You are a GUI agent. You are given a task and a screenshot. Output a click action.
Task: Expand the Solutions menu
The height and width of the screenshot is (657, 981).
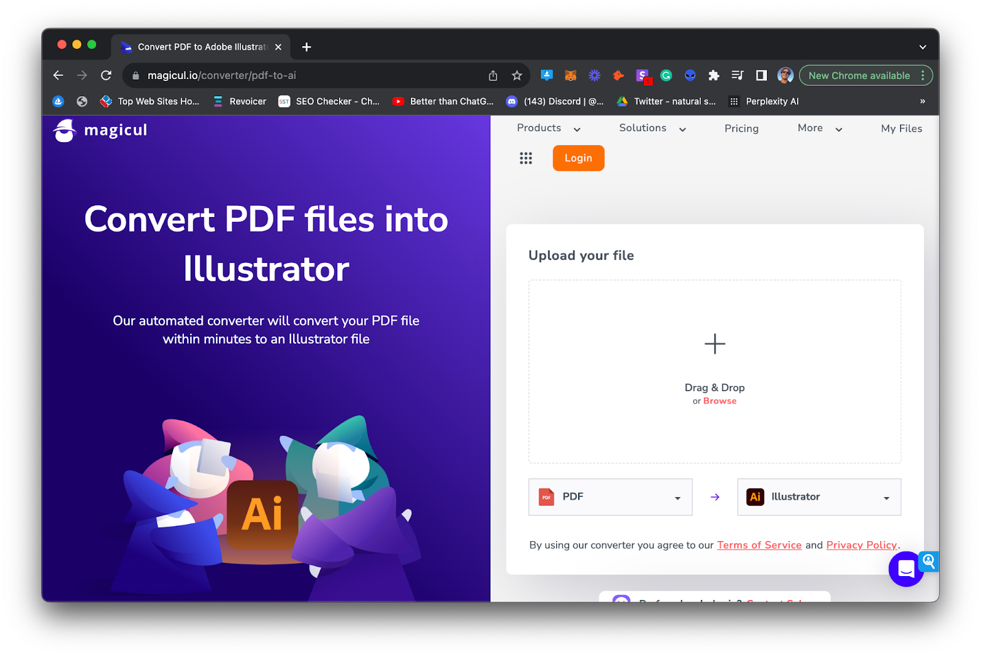(652, 128)
